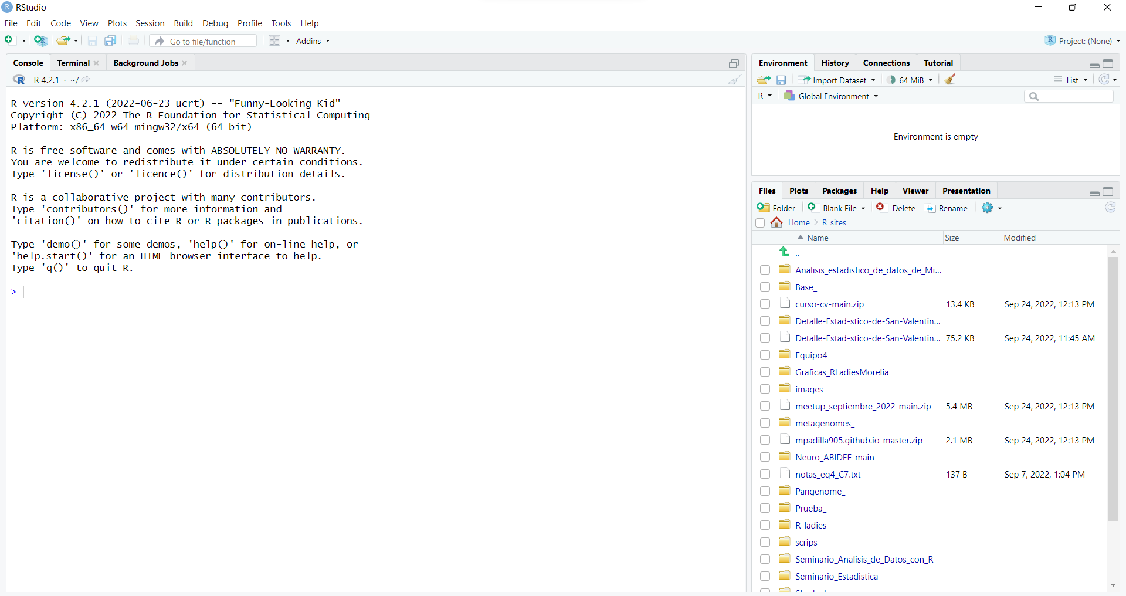Refresh the file listing
This screenshot has width=1126, height=596.
(1110, 207)
